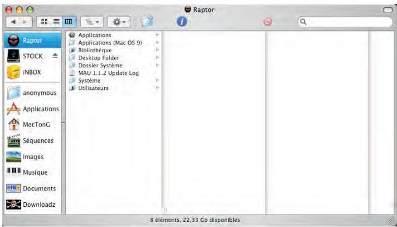Select the Raptor volume in sidebar
Viewport: 397px width, 227px height.
pos(33,40)
